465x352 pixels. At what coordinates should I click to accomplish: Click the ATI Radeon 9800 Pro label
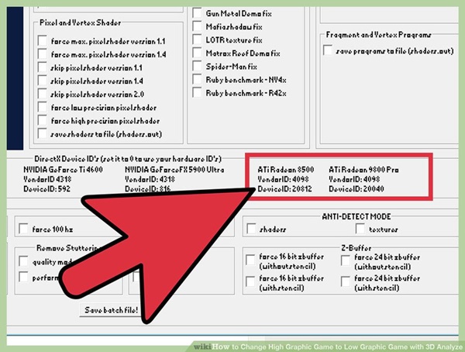point(363,170)
